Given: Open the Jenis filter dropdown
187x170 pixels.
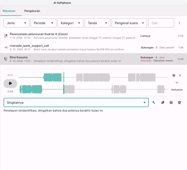Looking at the screenshot, I should (x=16, y=23).
